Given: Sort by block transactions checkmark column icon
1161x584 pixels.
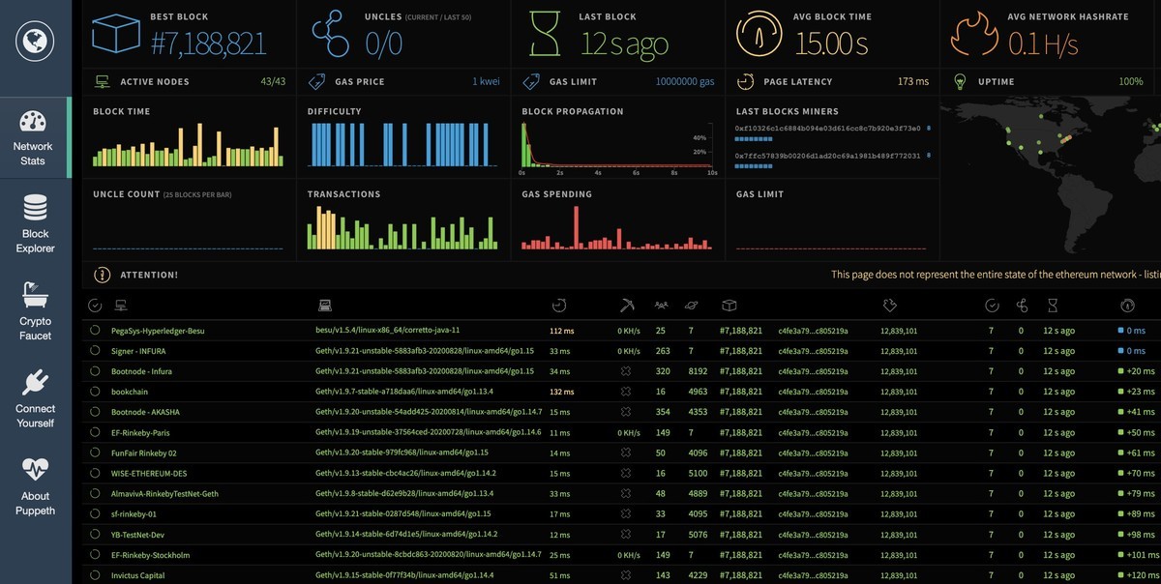Looking at the screenshot, I should point(992,306).
